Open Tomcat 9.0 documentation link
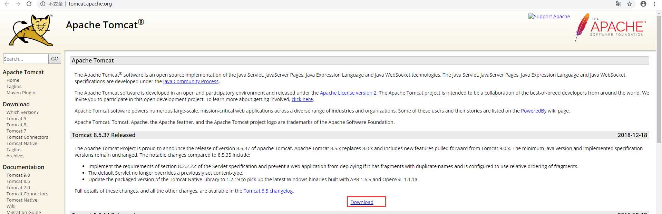 18,175
